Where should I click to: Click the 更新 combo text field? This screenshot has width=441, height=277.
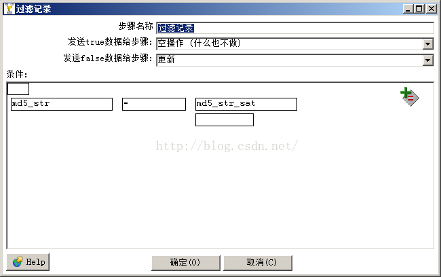click(290, 60)
